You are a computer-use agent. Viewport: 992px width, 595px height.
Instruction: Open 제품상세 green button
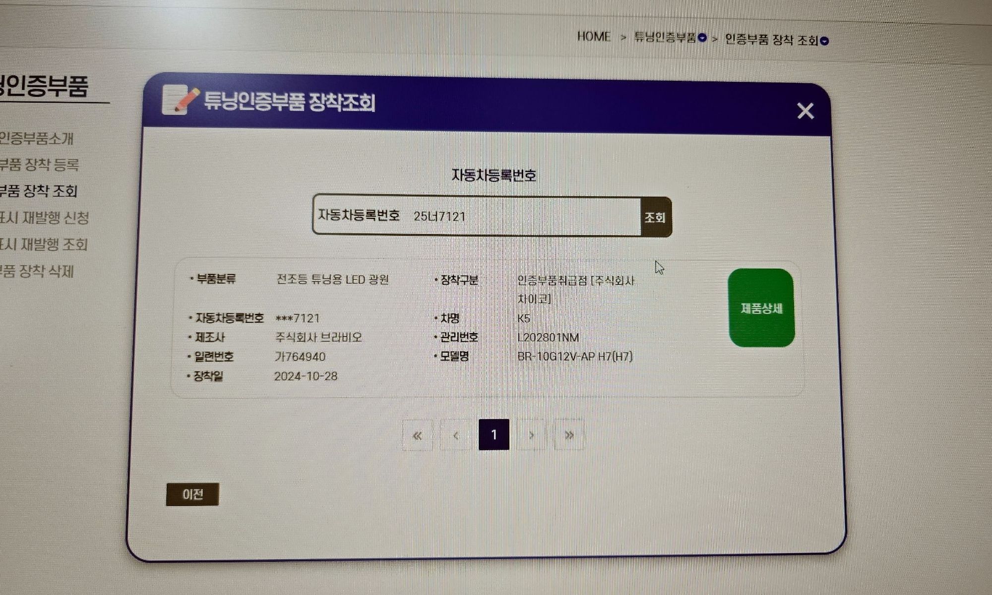click(761, 308)
